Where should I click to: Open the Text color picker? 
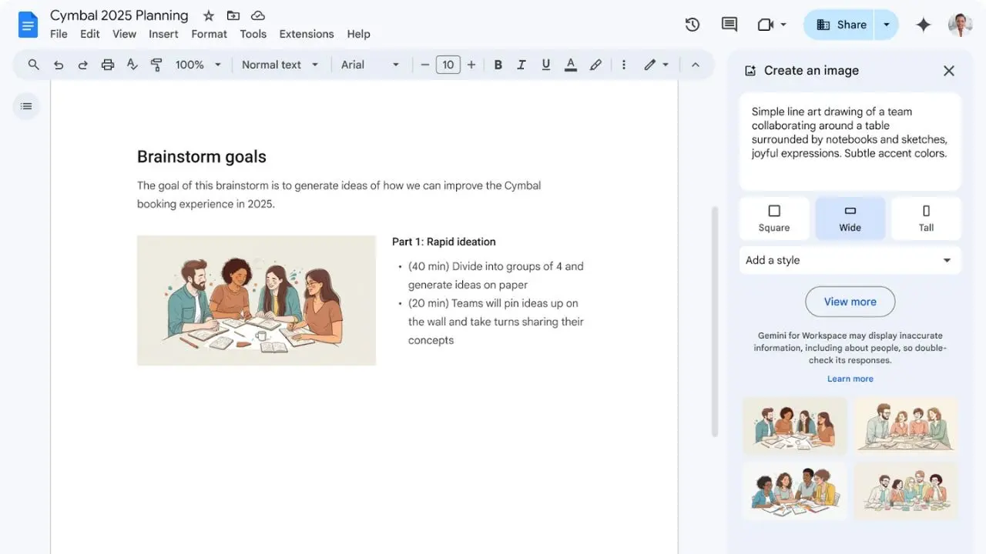coord(571,65)
